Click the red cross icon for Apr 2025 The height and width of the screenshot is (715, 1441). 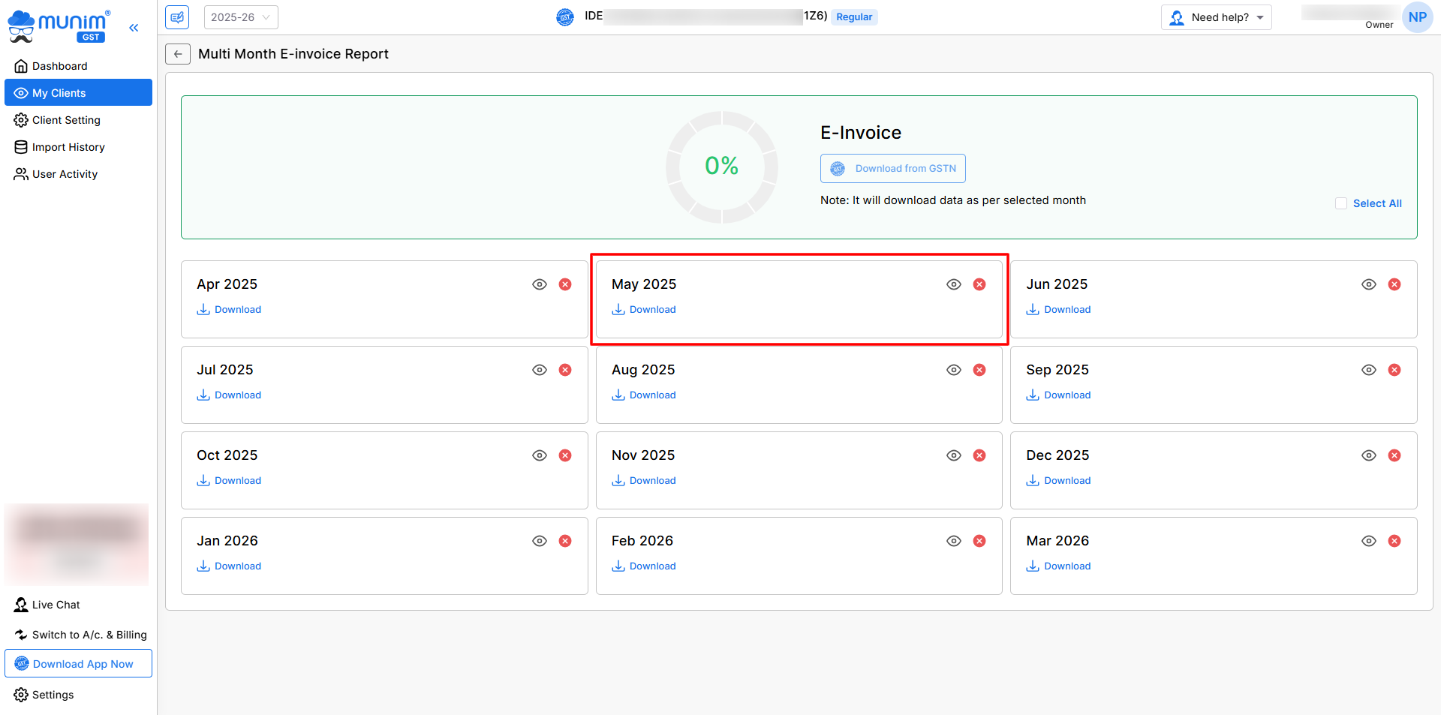[565, 284]
